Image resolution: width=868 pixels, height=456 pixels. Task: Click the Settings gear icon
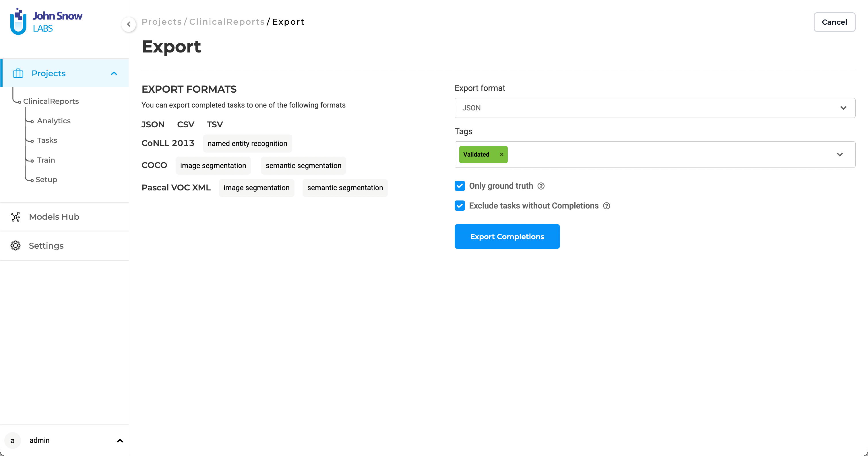click(15, 245)
